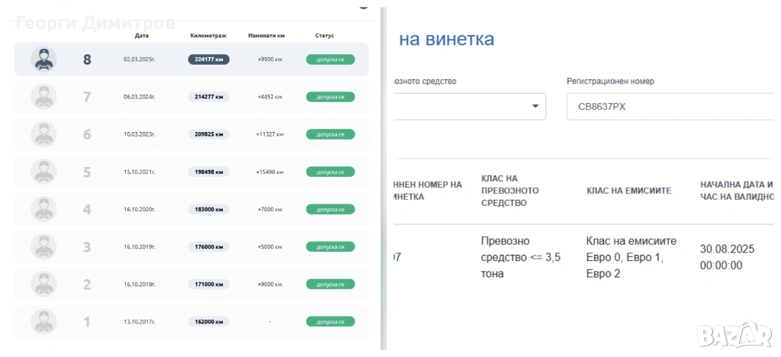Click the 198498 км mileage badge
The width and height of the screenshot is (781, 357).
tap(209, 172)
